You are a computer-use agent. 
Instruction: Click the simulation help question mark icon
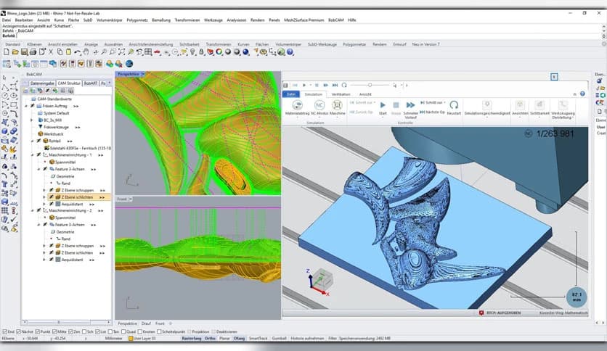tap(582, 94)
